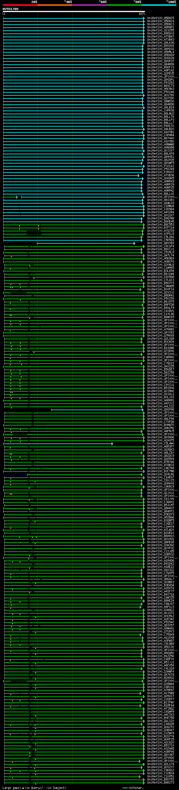
Task: Click label UniRef100_Q9SP37
Action: tap(161, 61)
